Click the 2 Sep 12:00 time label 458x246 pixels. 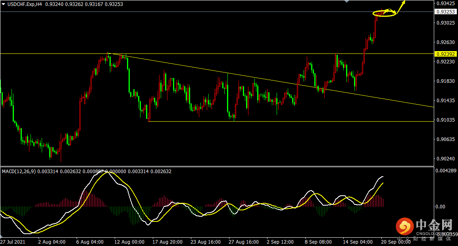[280, 242]
